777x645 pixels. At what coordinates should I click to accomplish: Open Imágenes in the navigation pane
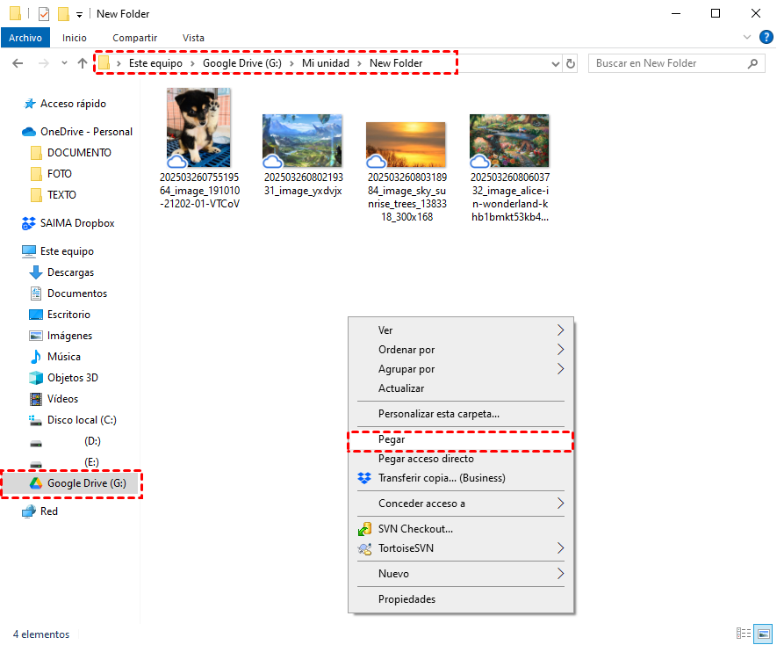[x=61, y=336]
